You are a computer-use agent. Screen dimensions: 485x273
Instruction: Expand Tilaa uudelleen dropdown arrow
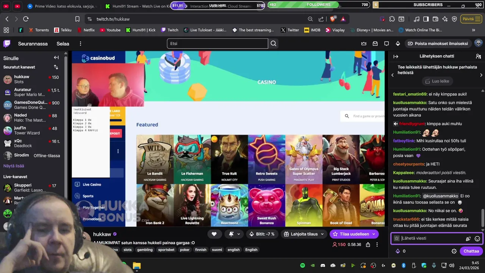click(x=374, y=234)
